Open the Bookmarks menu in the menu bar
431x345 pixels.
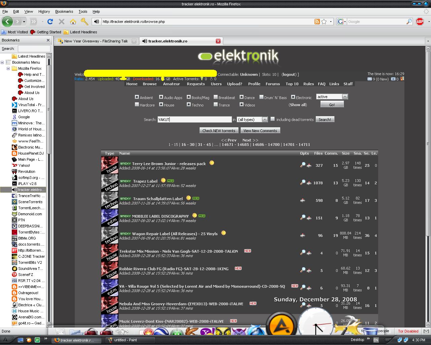[64, 11]
